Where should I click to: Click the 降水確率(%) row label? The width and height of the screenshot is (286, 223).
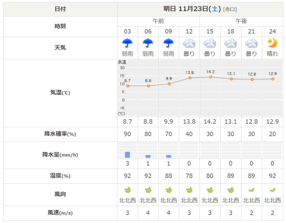60,134
